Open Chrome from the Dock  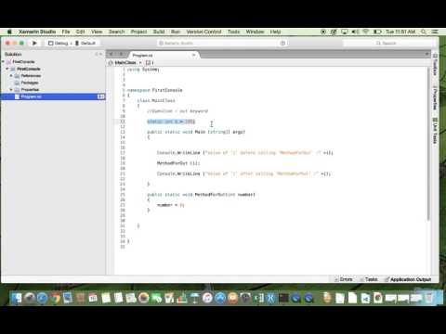(55, 298)
